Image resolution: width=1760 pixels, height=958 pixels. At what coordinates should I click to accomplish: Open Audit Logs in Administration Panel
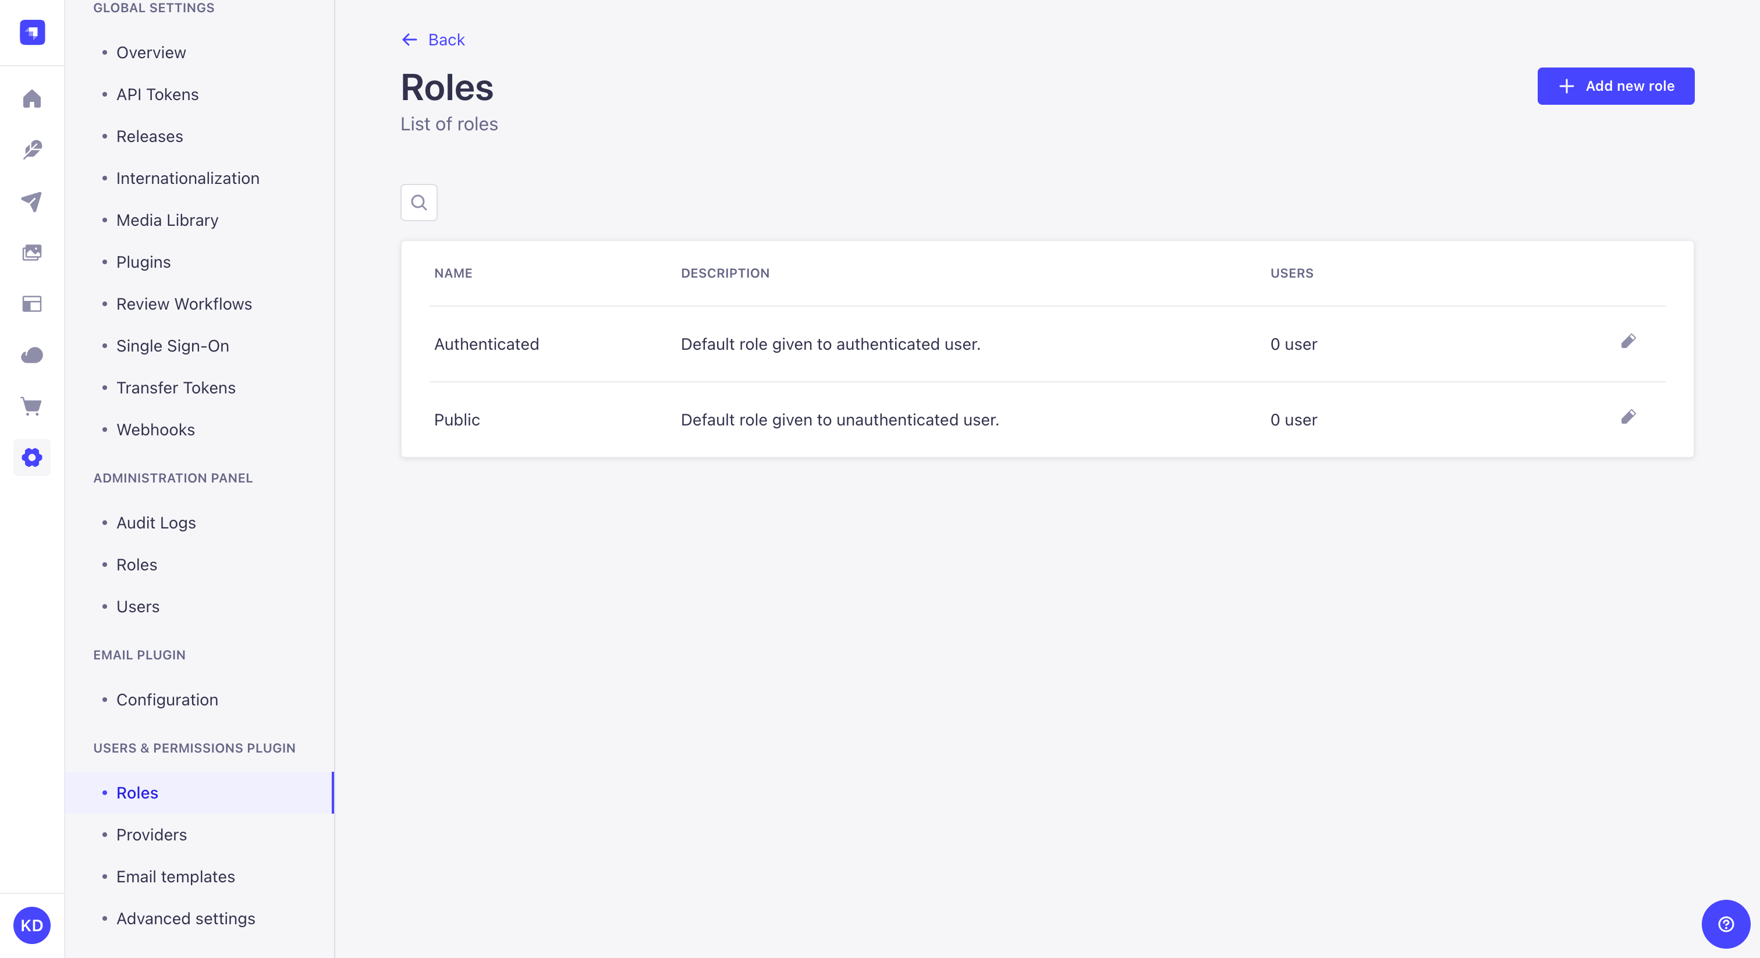156,523
